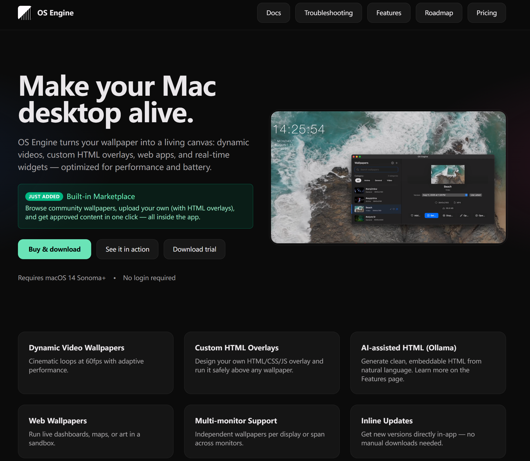The image size is (530, 461).
Task: Select the #wyqmlmx wallpaper row
Action: point(376,200)
